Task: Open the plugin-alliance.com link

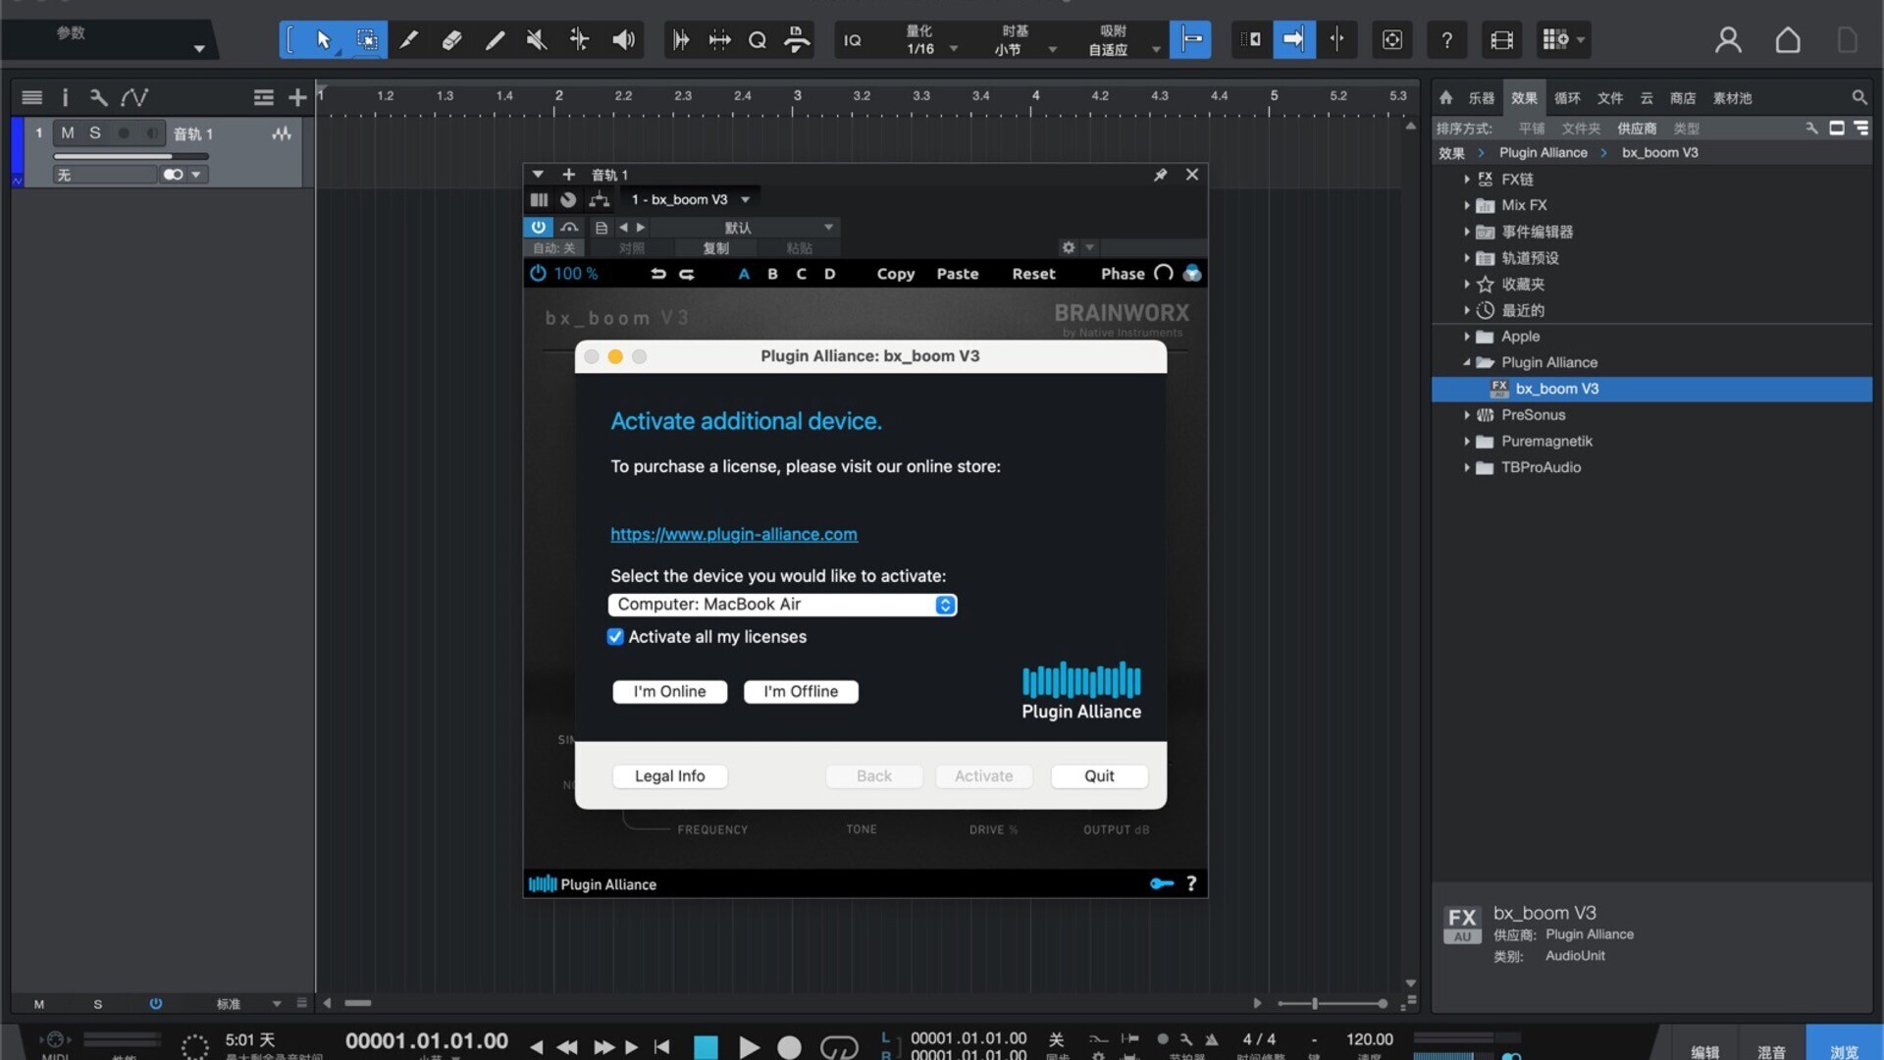Action: click(x=734, y=535)
